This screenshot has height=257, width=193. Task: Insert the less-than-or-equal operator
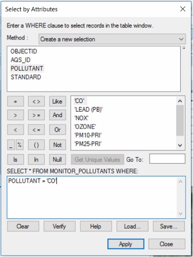(36, 130)
